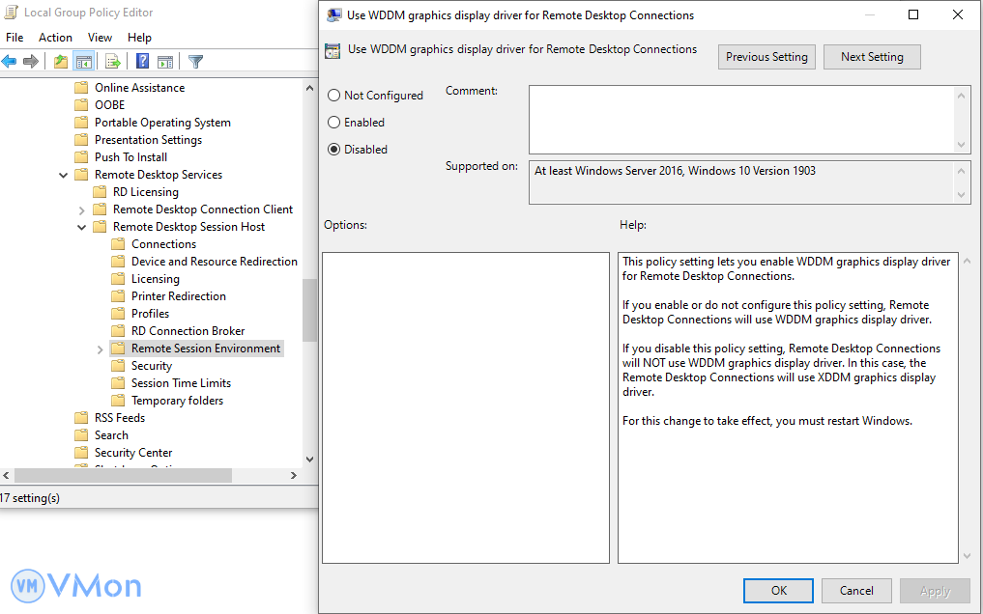Select the Not Configured radio button
Viewport: 983px width, 614px height.
[334, 96]
